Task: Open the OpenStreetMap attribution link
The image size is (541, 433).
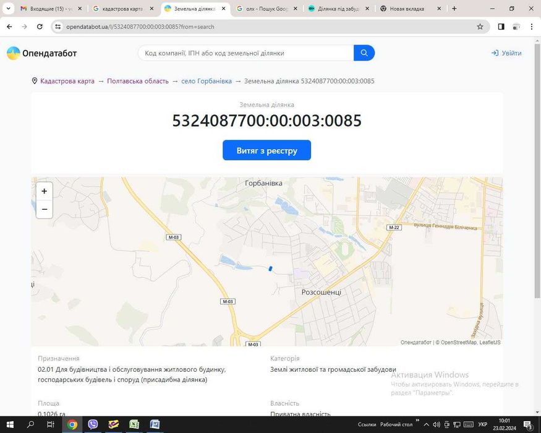Action: point(459,342)
